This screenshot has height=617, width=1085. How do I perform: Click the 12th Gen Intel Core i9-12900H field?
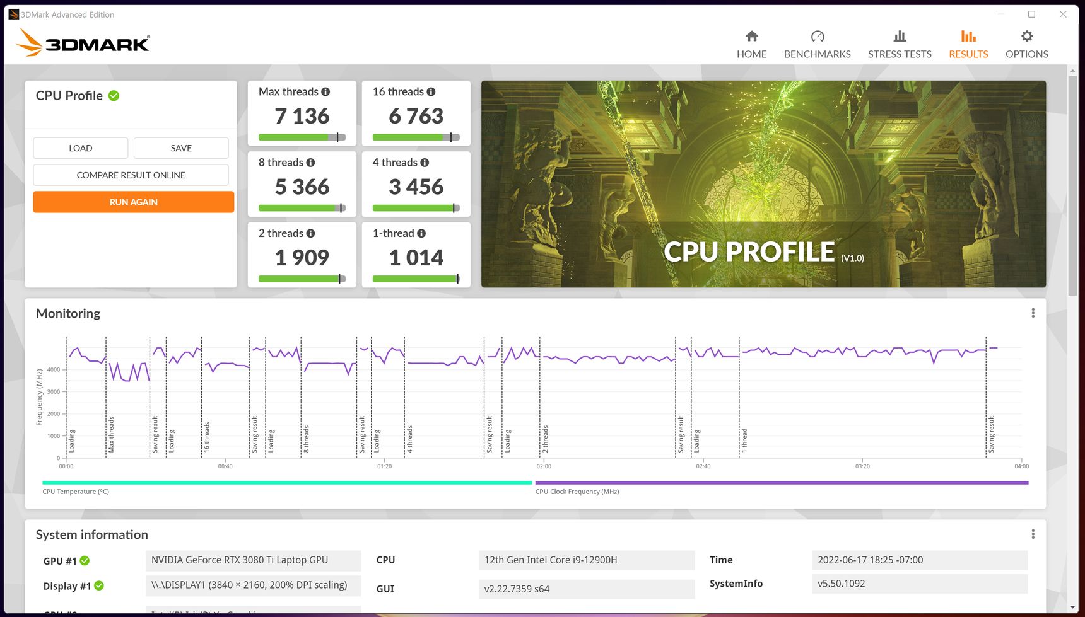[x=587, y=560]
